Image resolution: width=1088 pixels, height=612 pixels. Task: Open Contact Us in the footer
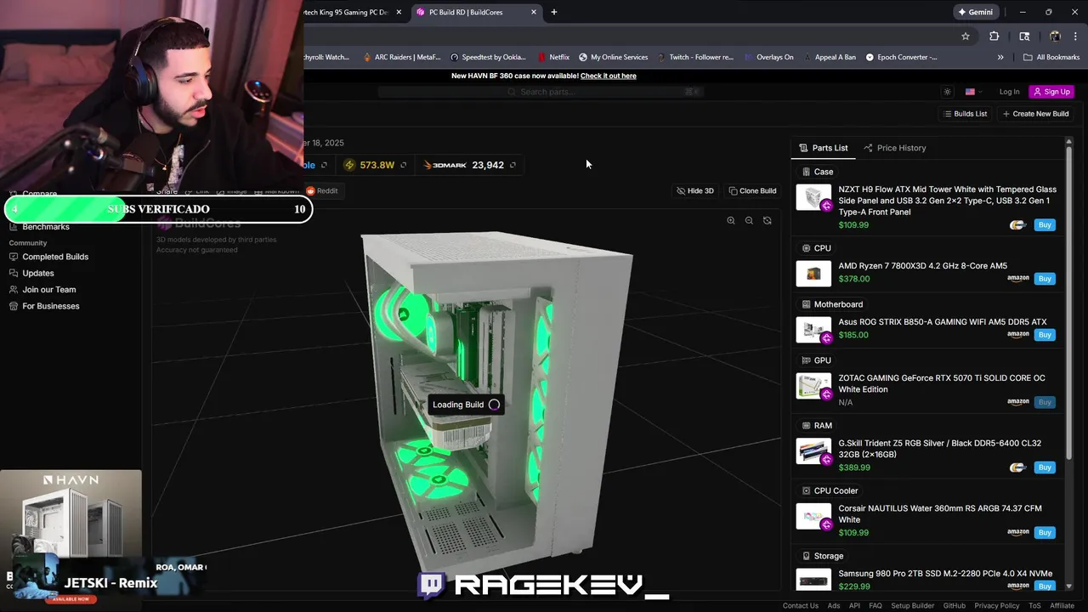point(800,606)
